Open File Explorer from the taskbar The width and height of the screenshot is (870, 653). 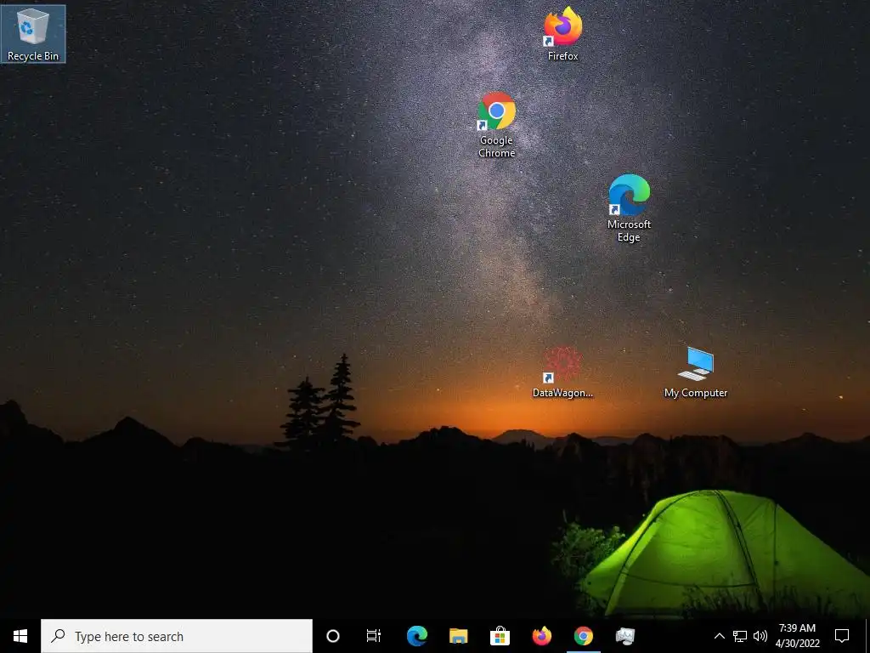coord(458,636)
